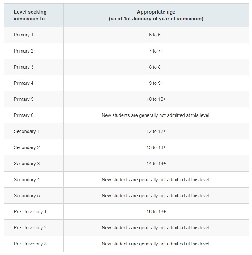The height and width of the screenshot is (255, 252).
Task: Select the Secondary 1 row label
Action: [27, 131]
